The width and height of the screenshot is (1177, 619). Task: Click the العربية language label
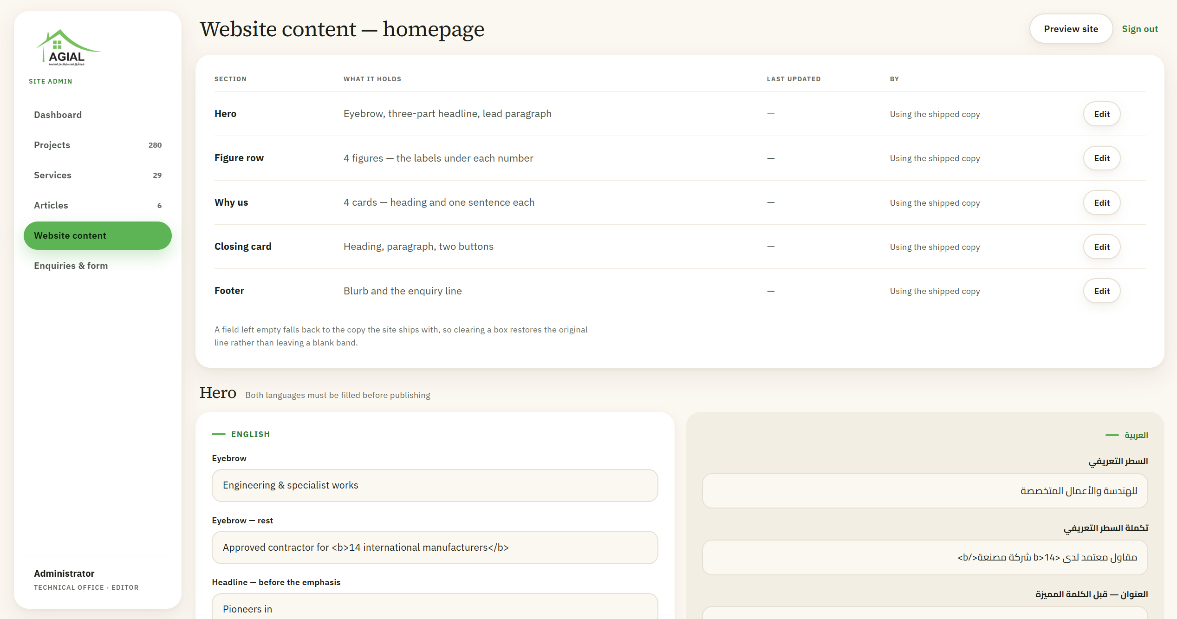click(1136, 435)
